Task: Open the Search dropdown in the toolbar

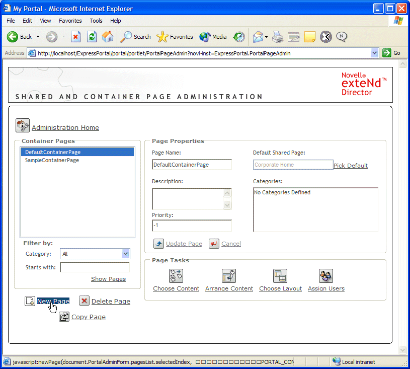Action: point(135,36)
